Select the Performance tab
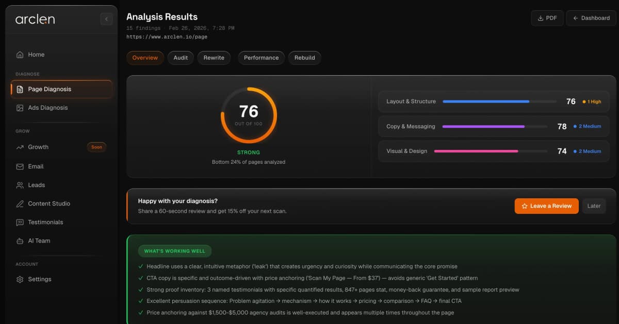Image resolution: width=619 pixels, height=324 pixels. pos(261,58)
